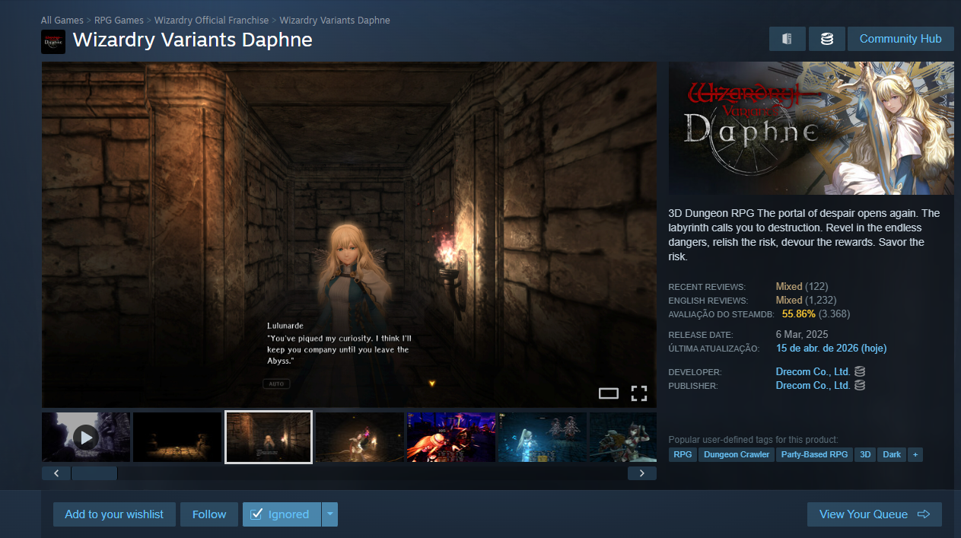Image resolution: width=961 pixels, height=538 pixels.
Task: Enter fullscreen view of the screenshot
Action: tap(639, 393)
